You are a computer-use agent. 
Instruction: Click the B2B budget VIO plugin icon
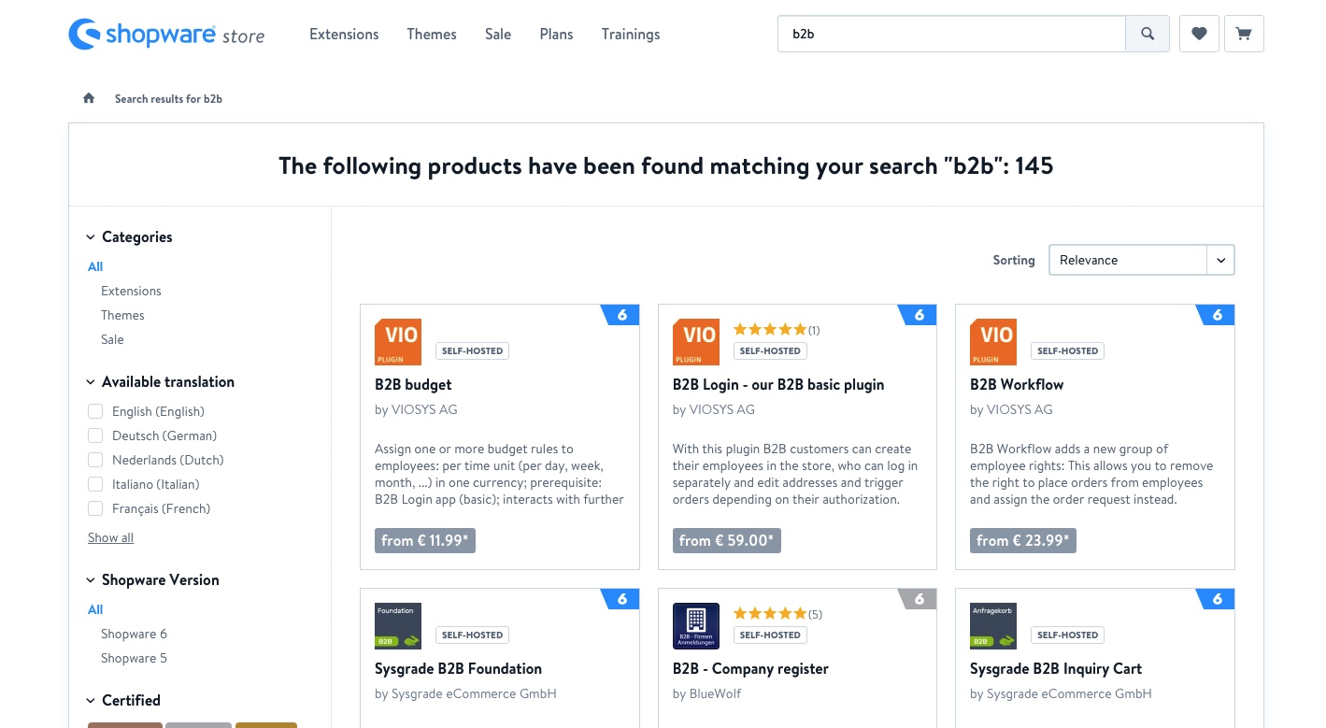point(398,342)
